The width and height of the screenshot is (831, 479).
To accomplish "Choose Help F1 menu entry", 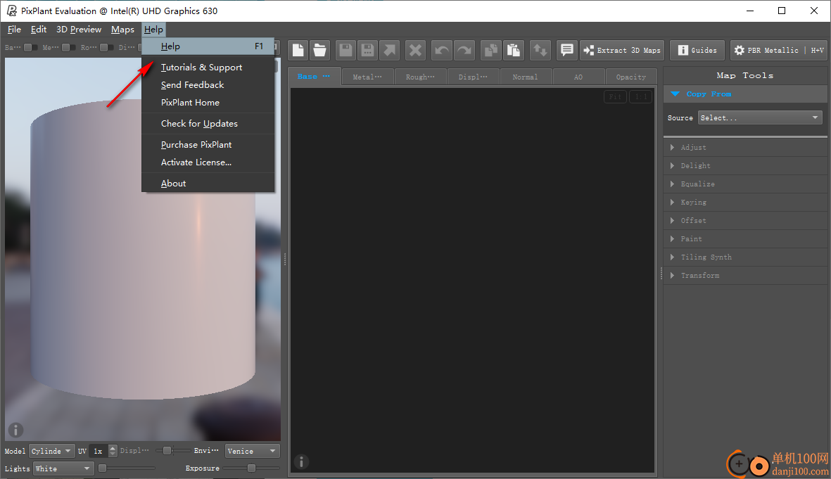I will point(208,46).
